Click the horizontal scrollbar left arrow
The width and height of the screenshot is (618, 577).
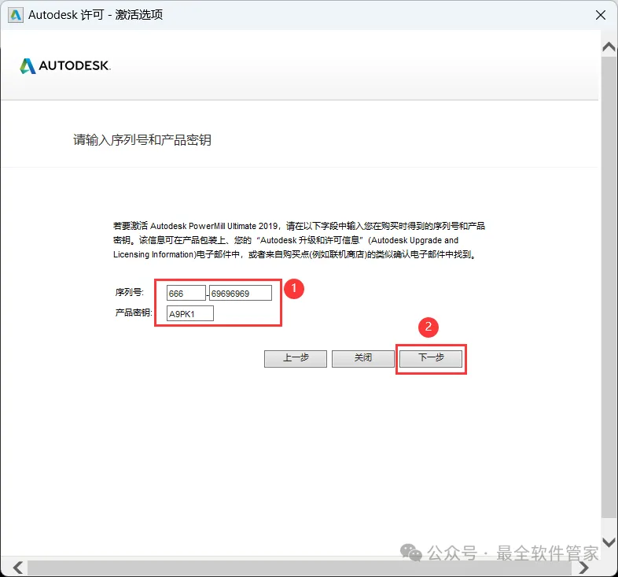pyautogui.click(x=17, y=568)
